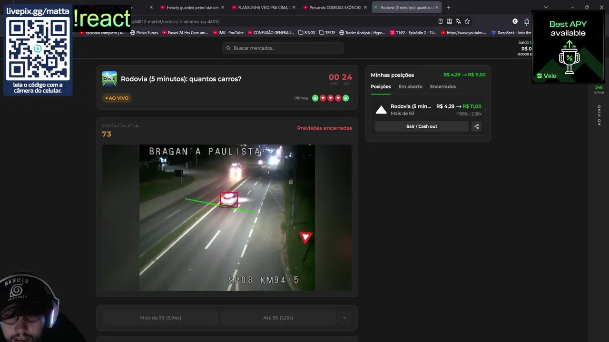Image resolution: width=609 pixels, height=342 pixels.
Task: Click in the Buscar mercados search field
Action: pyautogui.click(x=283, y=48)
